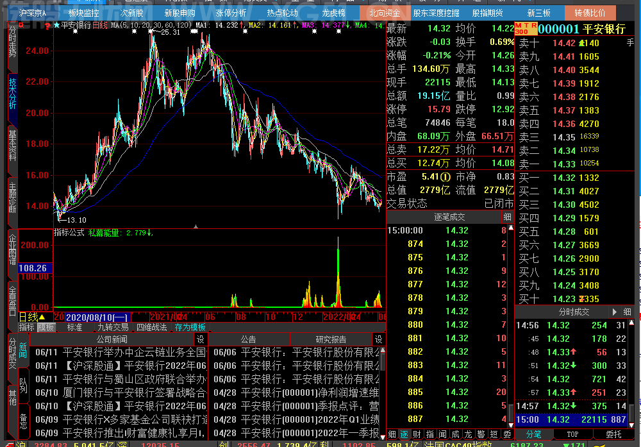The width and height of the screenshot is (641, 447).
Task: Open the 沪深京A market tab
Action: (x=33, y=13)
